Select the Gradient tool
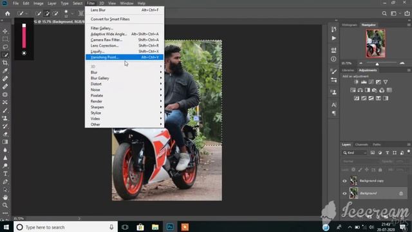Screen dimensions: 412x232 [5, 142]
